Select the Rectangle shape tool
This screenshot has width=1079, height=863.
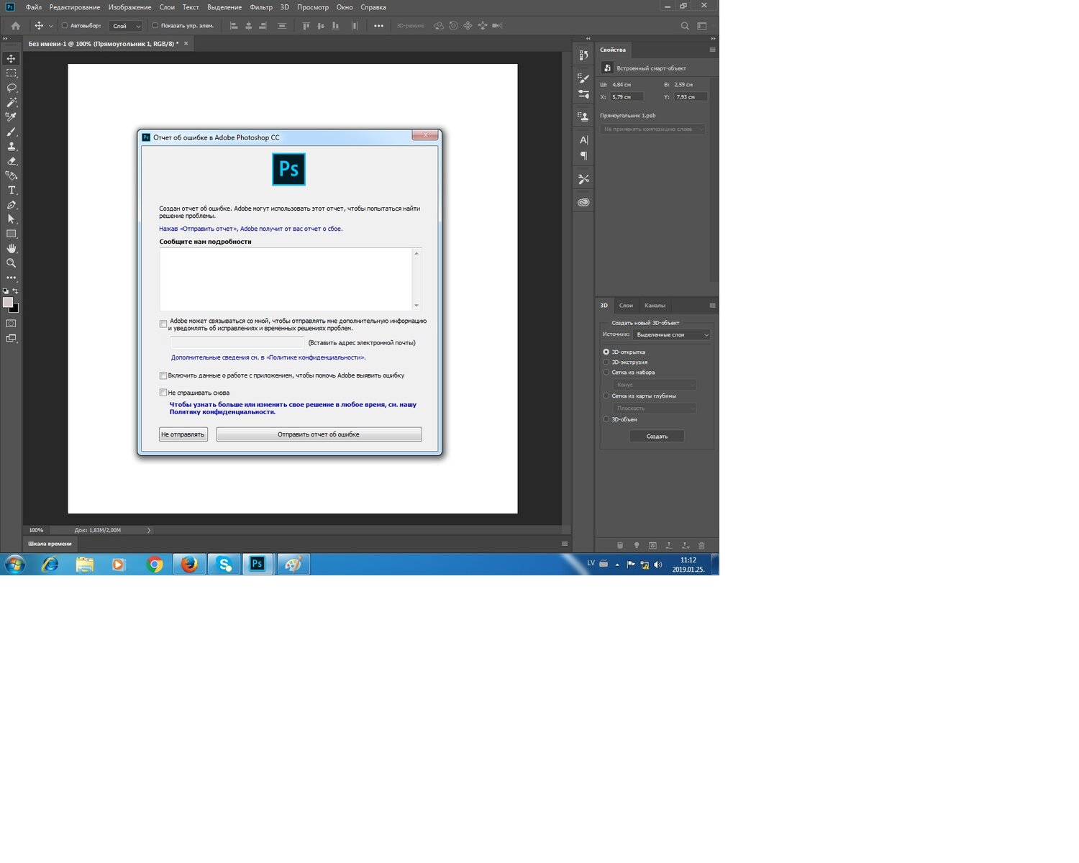(11, 234)
